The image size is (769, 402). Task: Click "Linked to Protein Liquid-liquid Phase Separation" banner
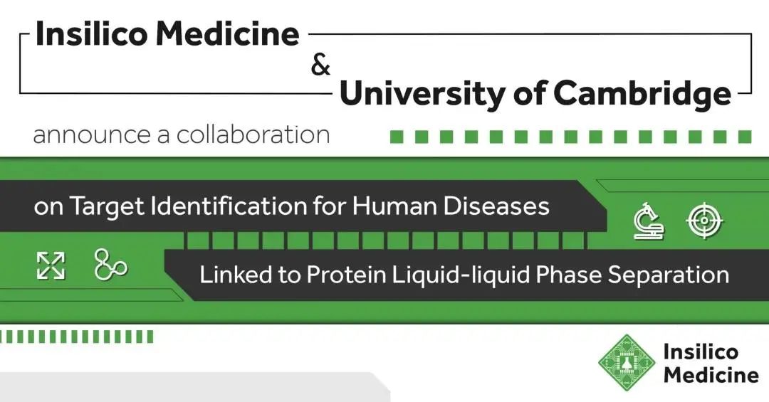click(464, 275)
